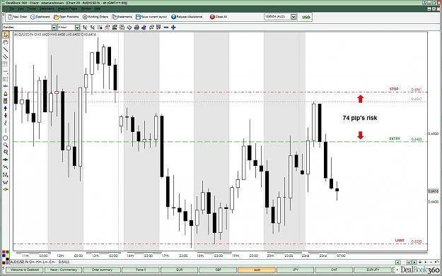This screenshot has width=442, height=276.
Task: Switch to Welcome to Dealbook tab
Action: 25,270
